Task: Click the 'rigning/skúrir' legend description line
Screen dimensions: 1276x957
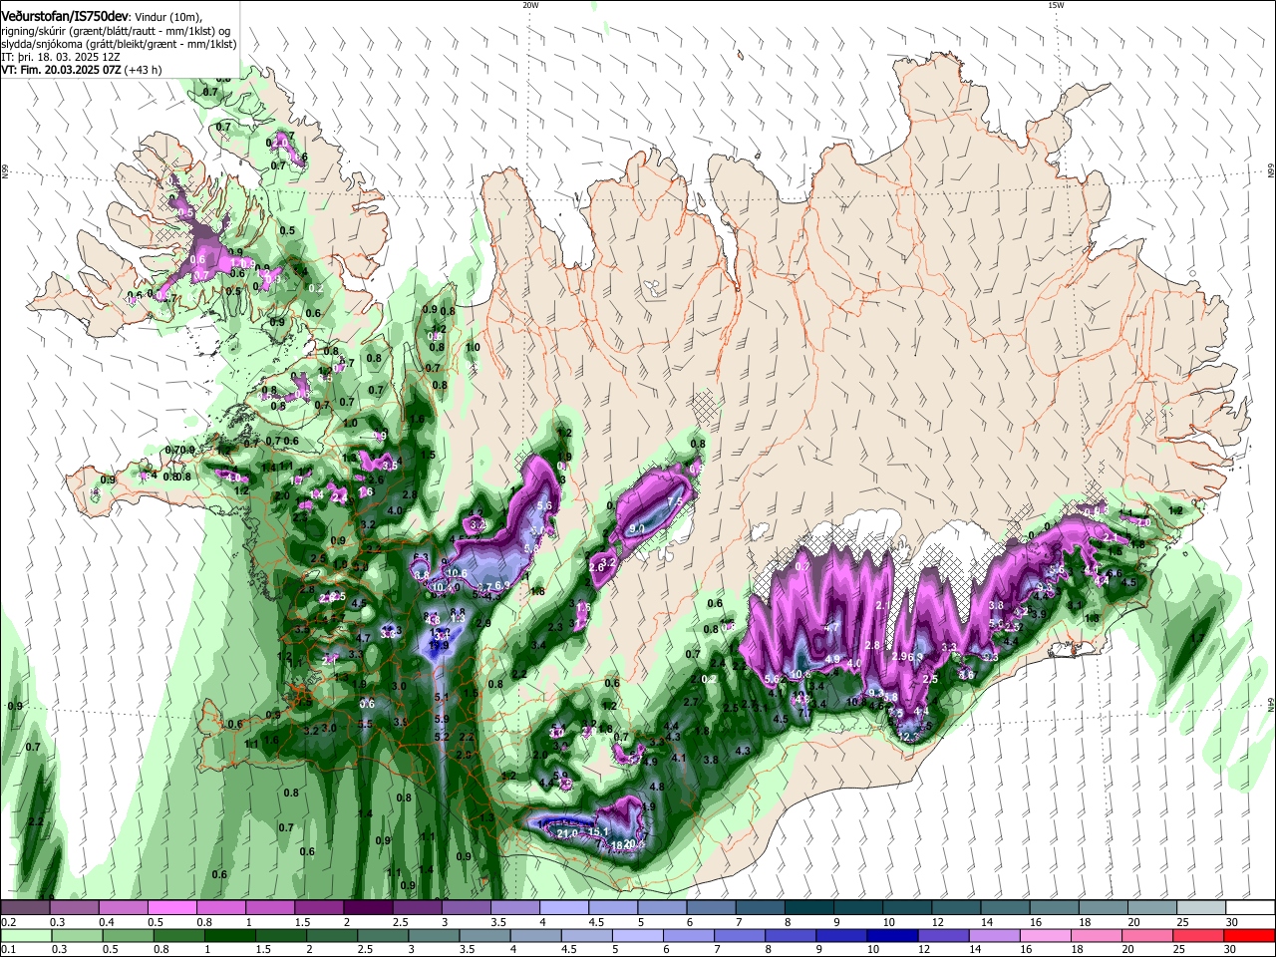Action: 117,29
